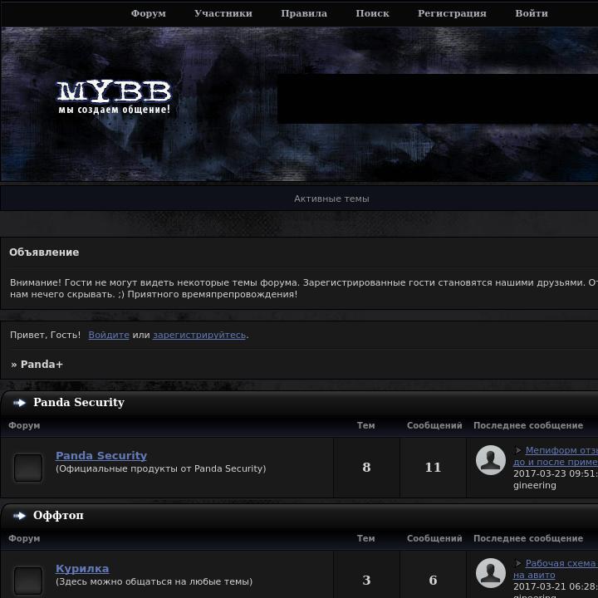Click the message count 11 for Panda Security
Screen dimensions: 598x598
click(433, 467)
